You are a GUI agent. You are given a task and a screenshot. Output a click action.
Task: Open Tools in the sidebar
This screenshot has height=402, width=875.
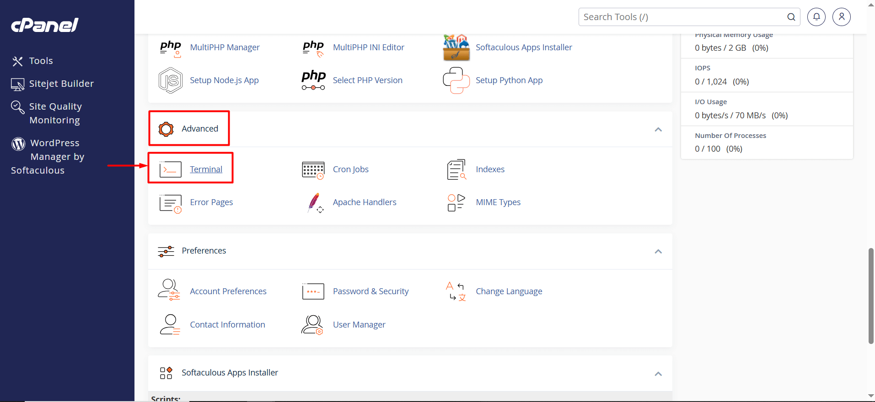click(41, 61)
